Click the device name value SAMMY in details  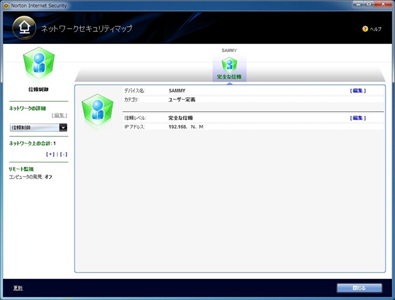pyautogui.click(x=177, y=91)
